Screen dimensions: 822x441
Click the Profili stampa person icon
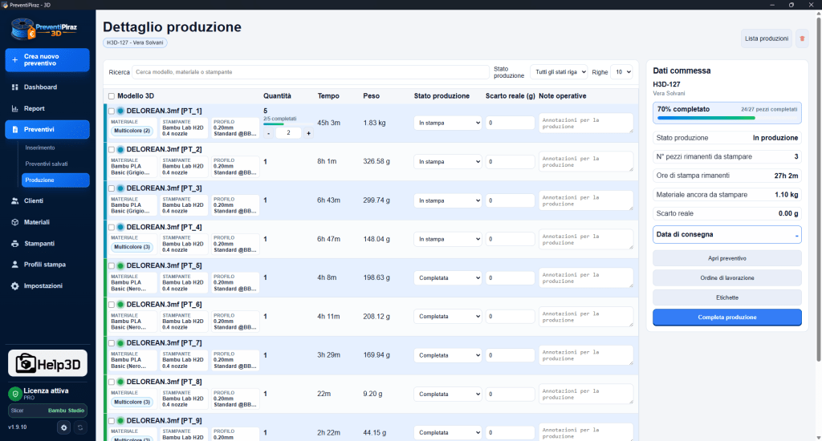coord(14,265)
